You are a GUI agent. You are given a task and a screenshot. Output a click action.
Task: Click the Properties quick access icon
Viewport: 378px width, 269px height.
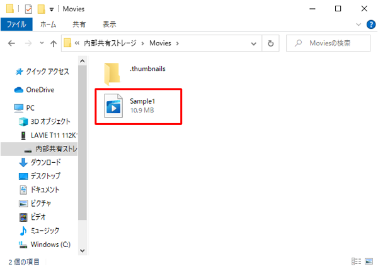[x=28, y=9]
